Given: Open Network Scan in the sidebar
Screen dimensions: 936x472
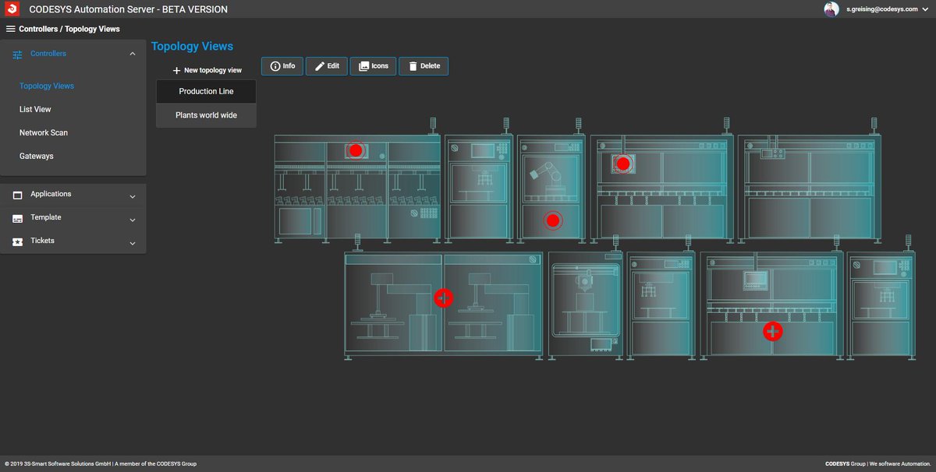Looking at the screenshot, I should click(44, 132).
